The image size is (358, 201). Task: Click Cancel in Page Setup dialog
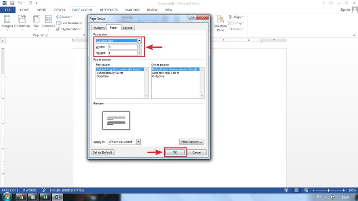pyautogui.click(x=197, y=153)
